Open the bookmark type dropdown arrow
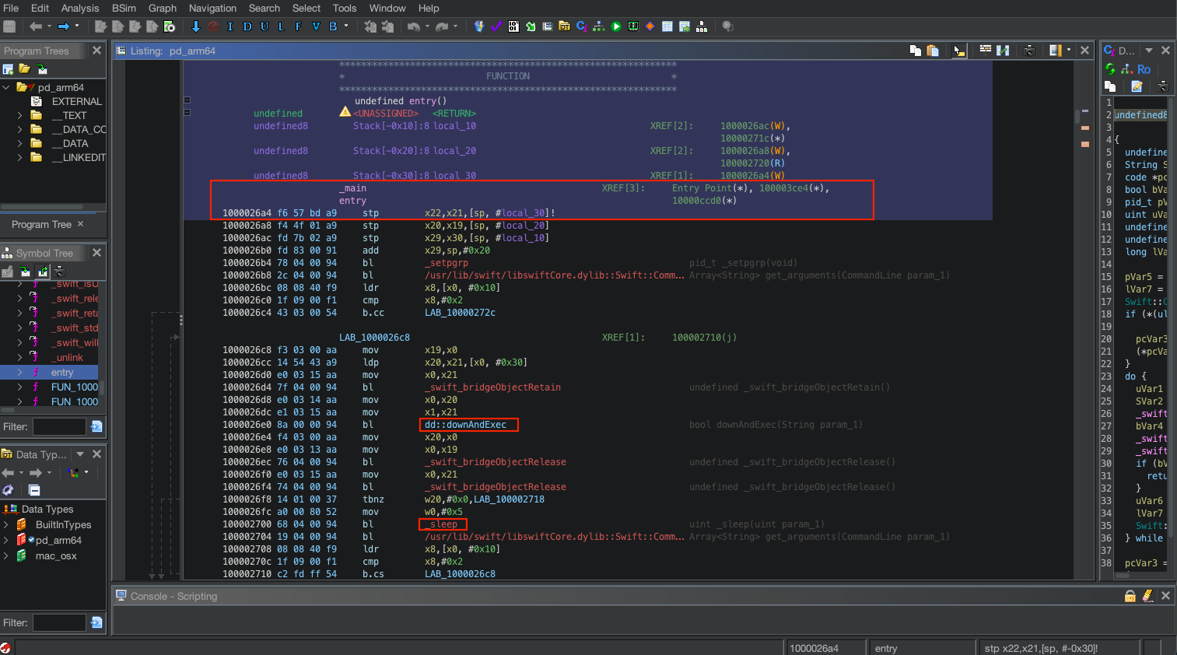Screen dimensions: 1177x655 click(346, 26)
